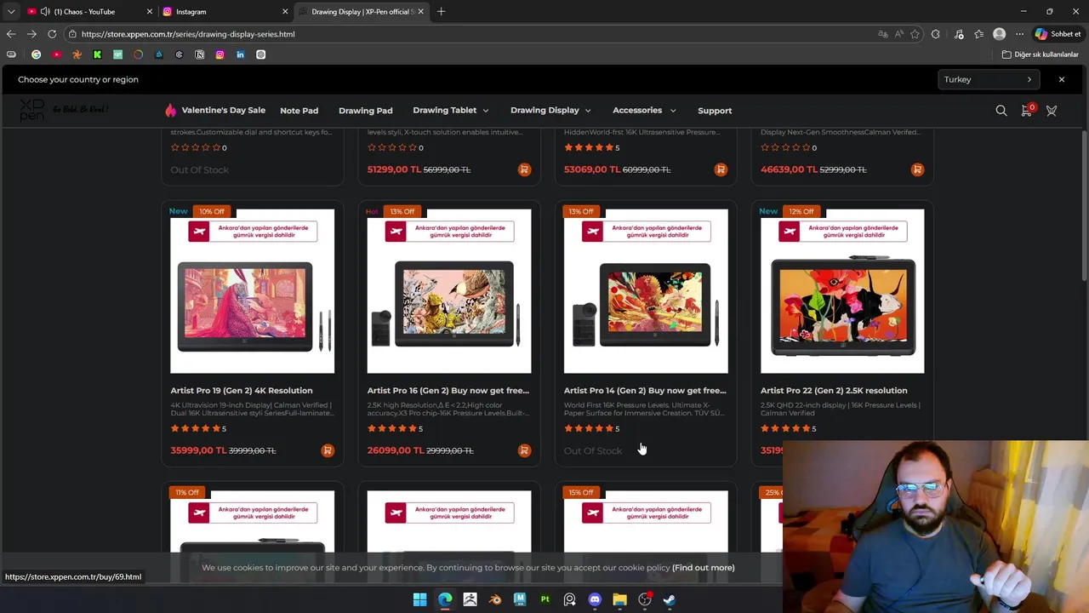Viewport: 1089px width, 613px height.
Task: Expand the Drawing Display menu
Action: (550, 110)
